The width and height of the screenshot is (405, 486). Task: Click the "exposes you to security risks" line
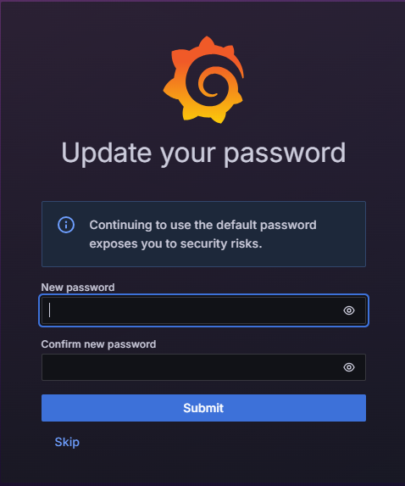click(175, 244)
